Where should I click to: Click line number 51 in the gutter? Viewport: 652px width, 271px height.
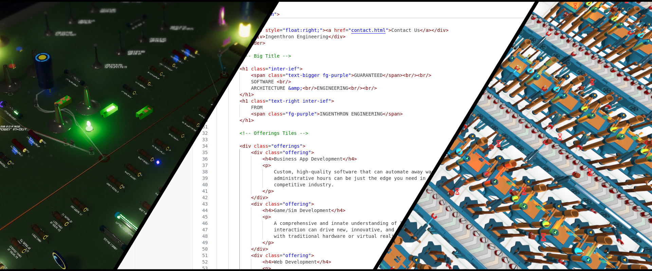[205, 255]
